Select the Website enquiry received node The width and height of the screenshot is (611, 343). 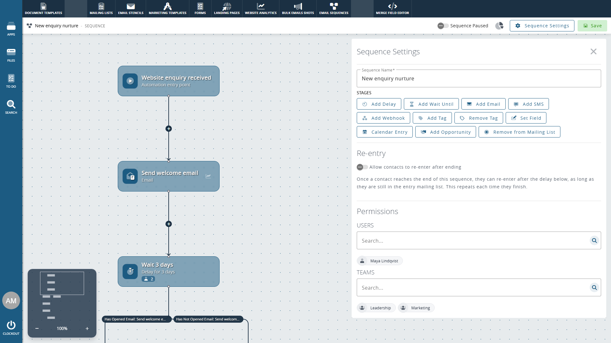click(x=169, y=81)
